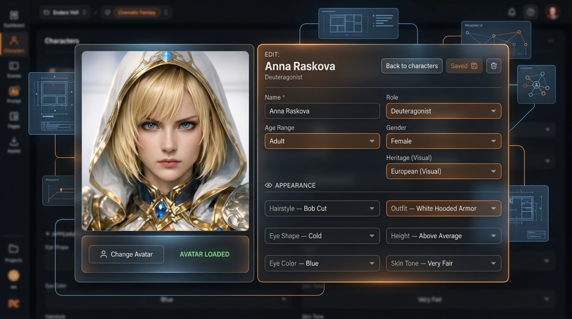Edit the Name field containing Anna Raskova
Image resolution: width=572 pixels, height=319 pixels.
(322, 111)
